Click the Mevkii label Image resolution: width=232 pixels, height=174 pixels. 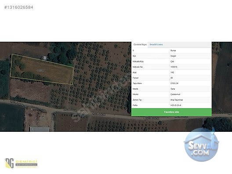(135, 94)
